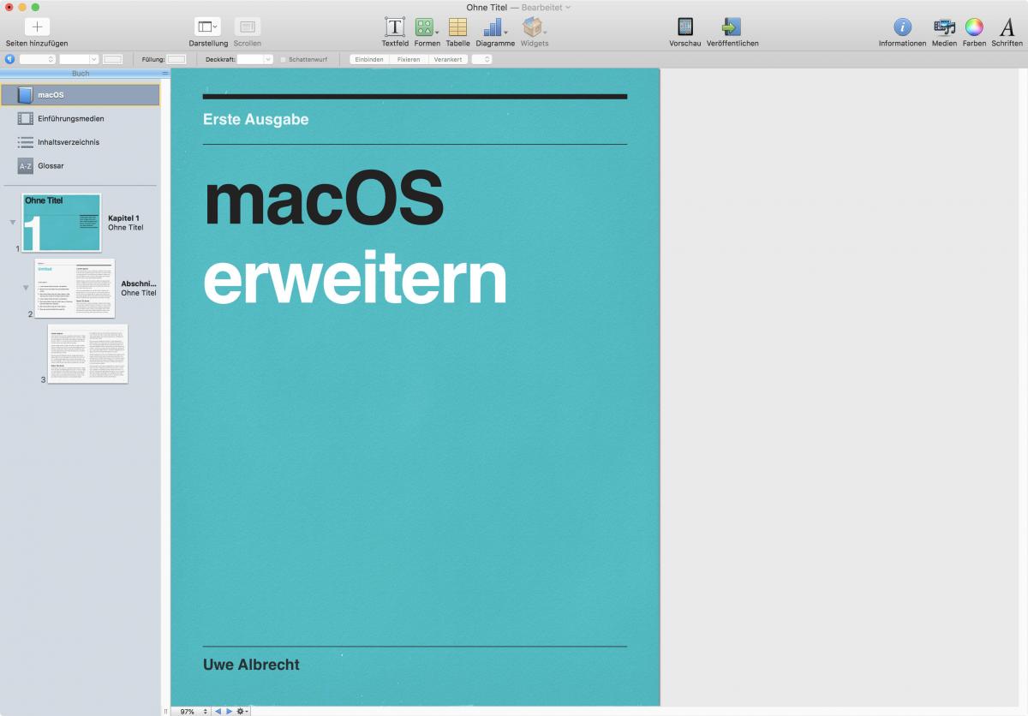The width and height of the screenshot is (1028, 716).
Task: Open the Formen shapes menu
Action: tap(426, 27)
